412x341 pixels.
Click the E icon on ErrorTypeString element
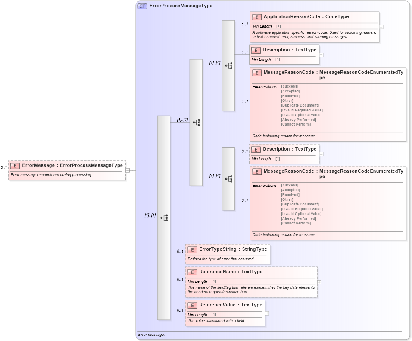click(193, 249)
